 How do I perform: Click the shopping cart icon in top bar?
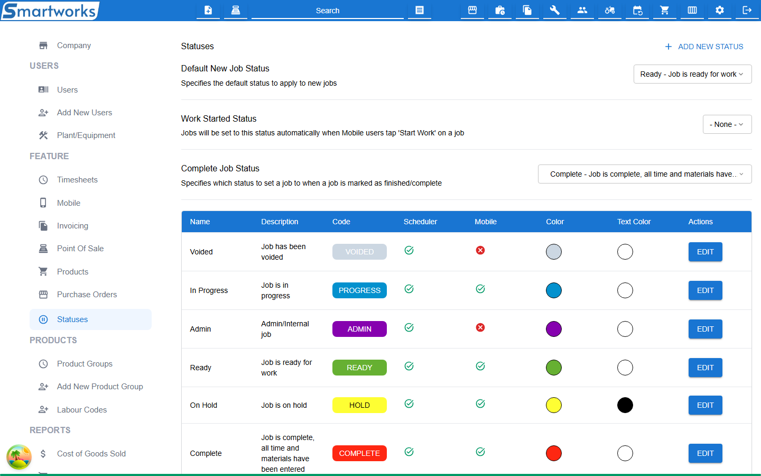click(x=665, y=10)
